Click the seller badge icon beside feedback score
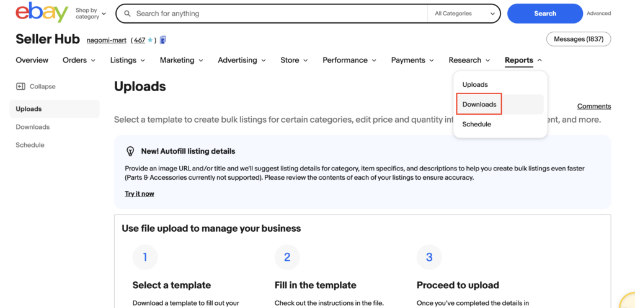Screen dimensions: 635x308 [163, 40]
